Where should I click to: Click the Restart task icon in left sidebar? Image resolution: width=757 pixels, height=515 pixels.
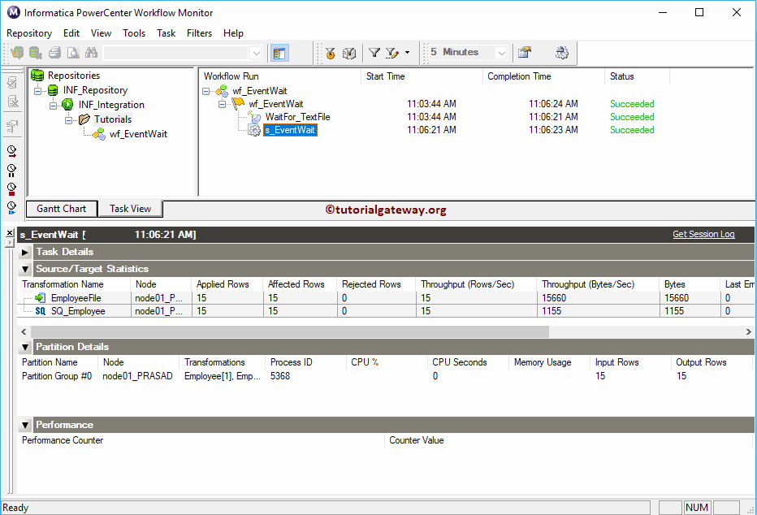coord(11,150)
